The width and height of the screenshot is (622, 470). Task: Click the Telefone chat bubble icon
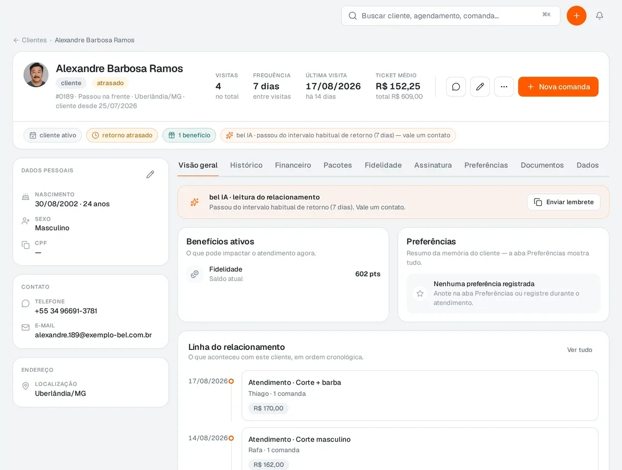(x=26, y=304)
